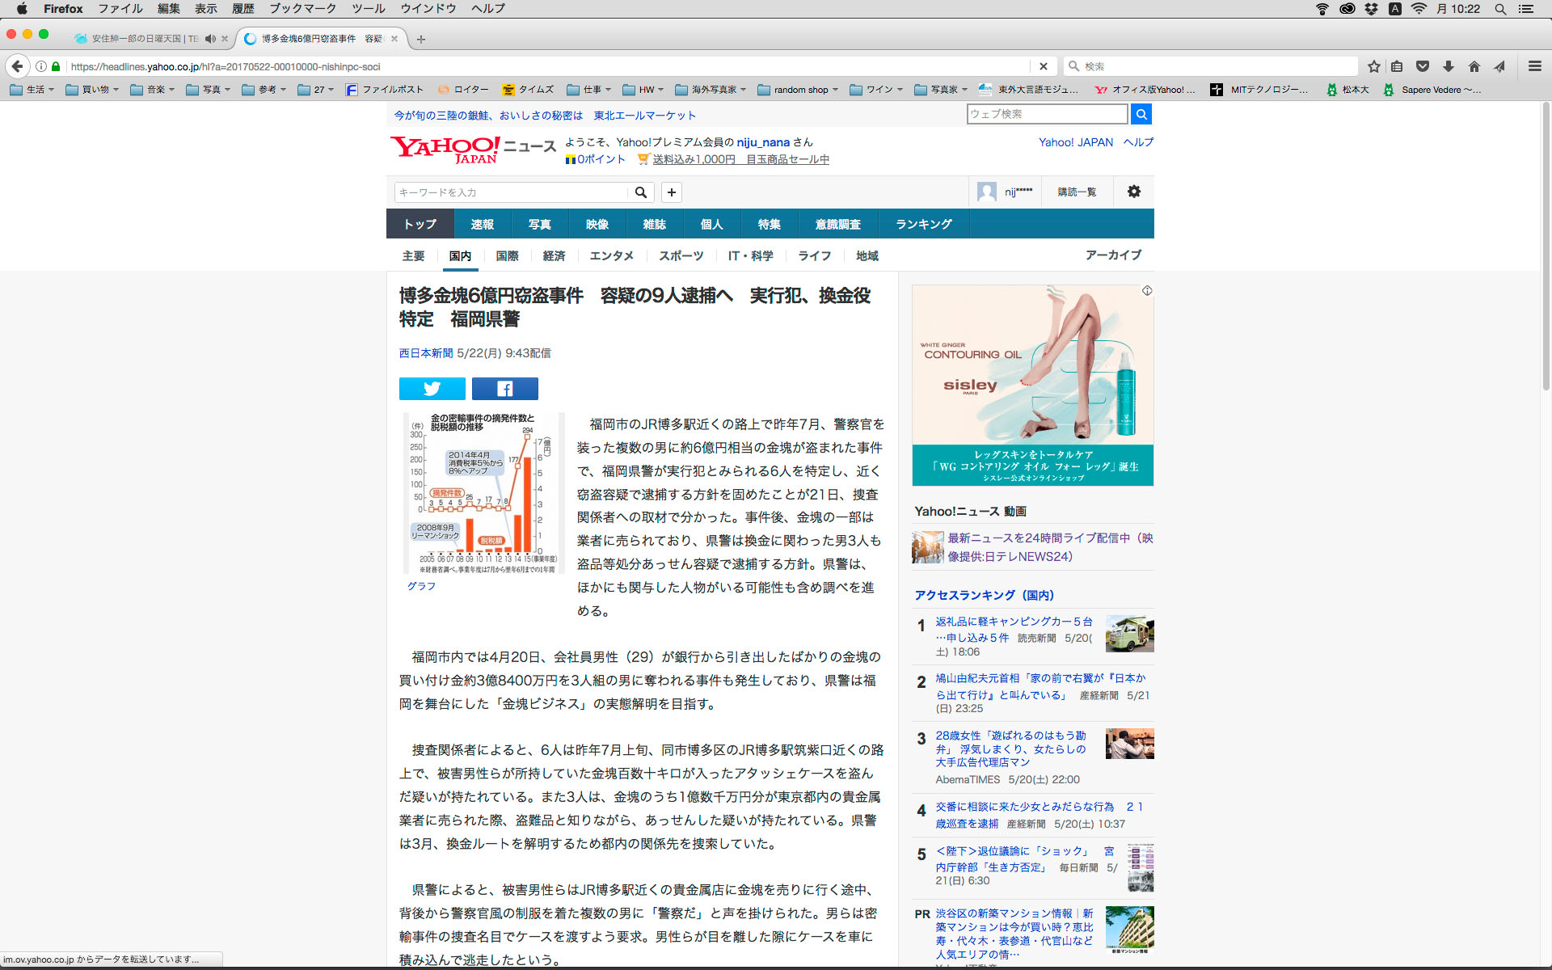The image size is (1552, 970).
Task: Expand 生活 bookmarks folder
Action: [32, 90]
